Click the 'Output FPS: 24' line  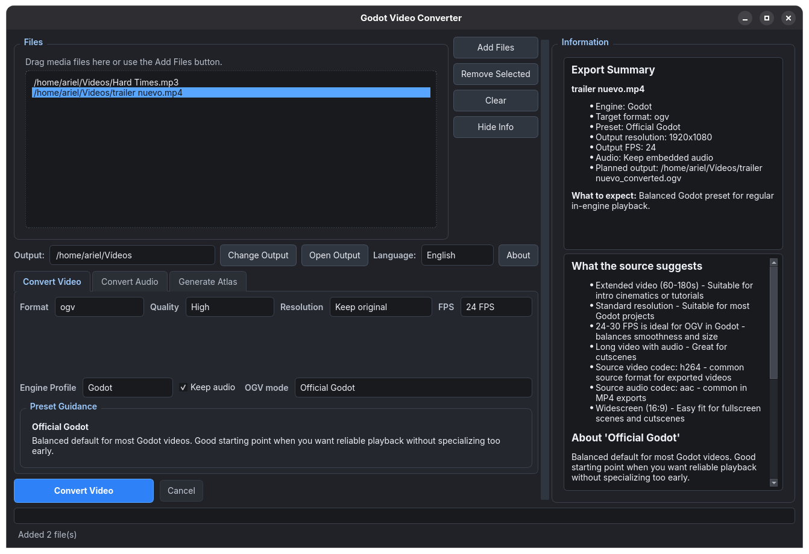(626, 148)
